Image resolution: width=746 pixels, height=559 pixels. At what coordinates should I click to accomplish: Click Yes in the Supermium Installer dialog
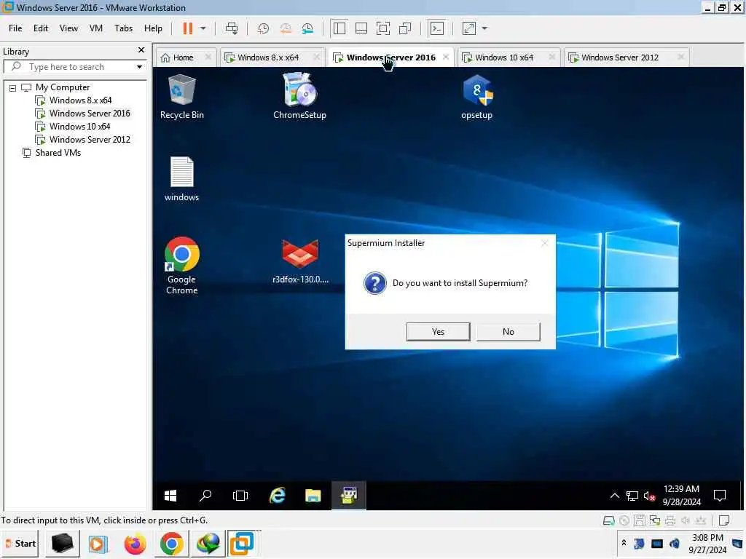(438, 332)
